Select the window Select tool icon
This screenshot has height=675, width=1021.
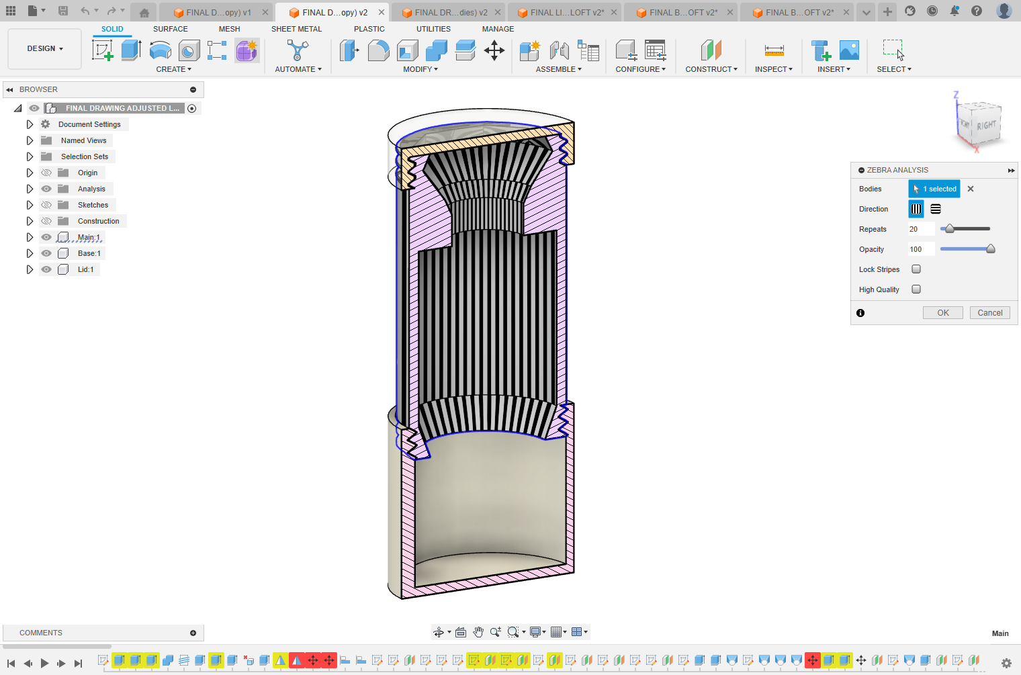[x=893, y=50]
